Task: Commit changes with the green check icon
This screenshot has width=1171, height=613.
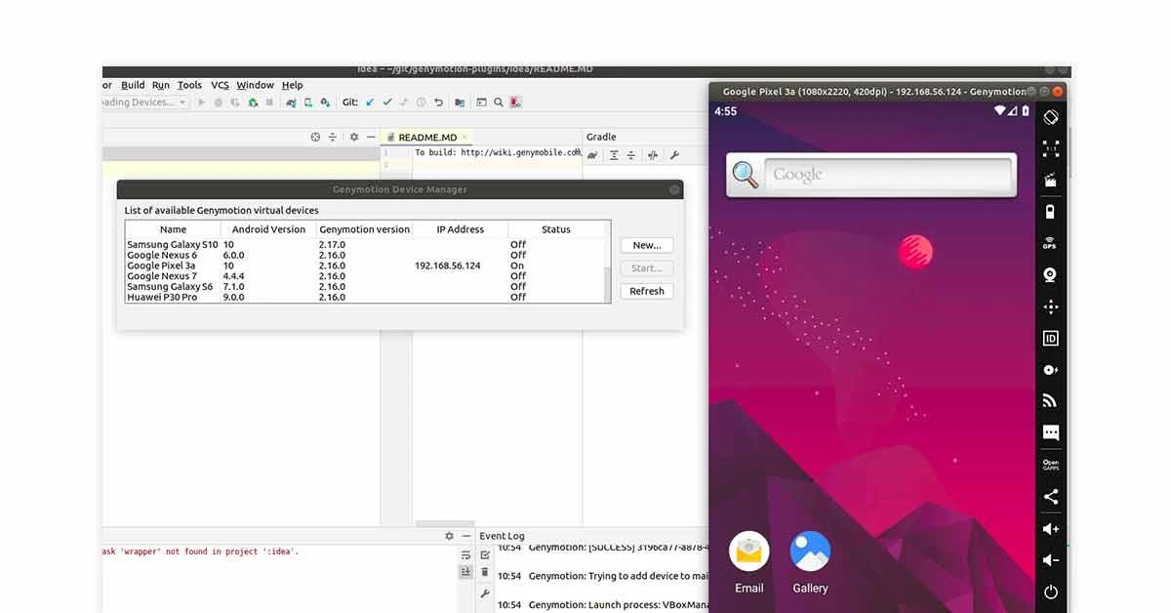Action: 386,102
